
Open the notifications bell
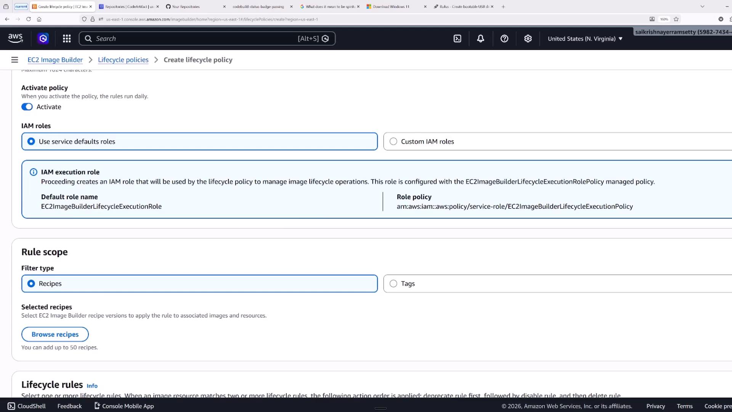480,39
